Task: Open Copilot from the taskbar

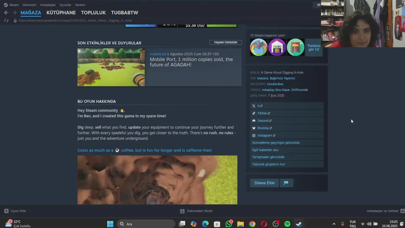Action: (194, 224)
